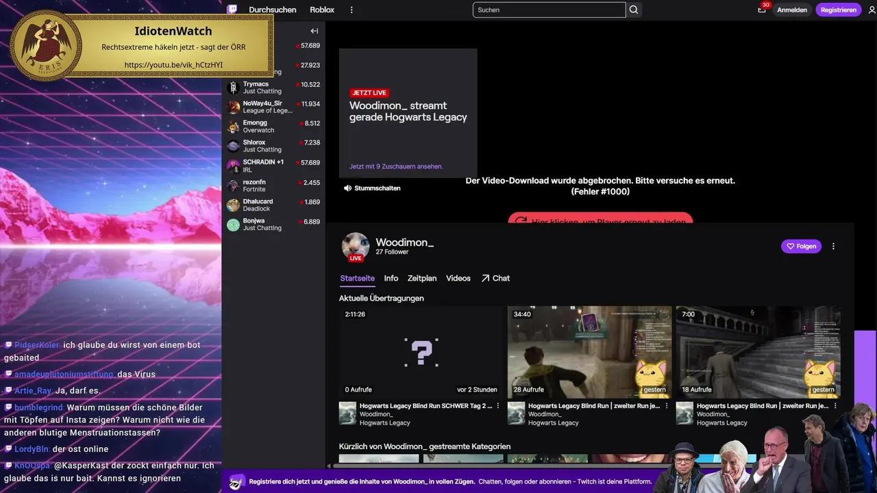Click the Twitch glitch icon in bottom banner
Image resolution: width=877 pixels, height=493 pixels.
[236, 481]
